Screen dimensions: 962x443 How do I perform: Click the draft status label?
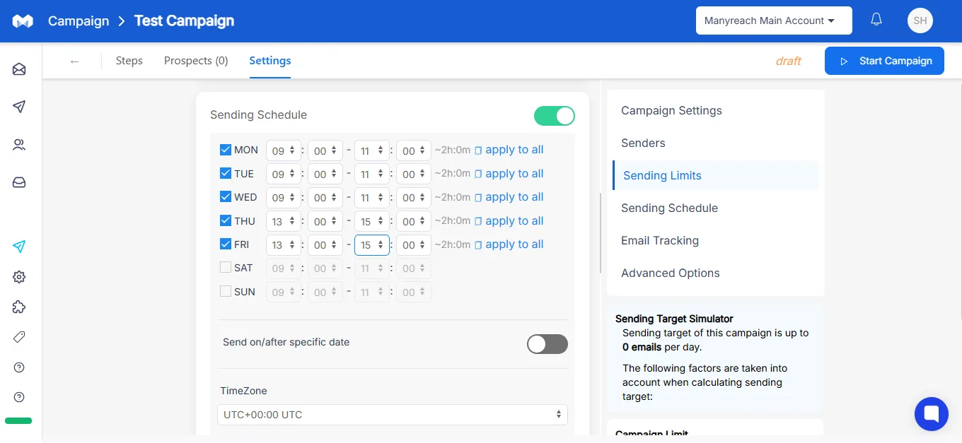(x=788, y=61)
